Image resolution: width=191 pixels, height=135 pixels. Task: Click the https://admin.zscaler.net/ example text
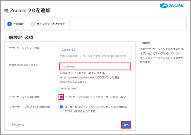click(78, 78)
